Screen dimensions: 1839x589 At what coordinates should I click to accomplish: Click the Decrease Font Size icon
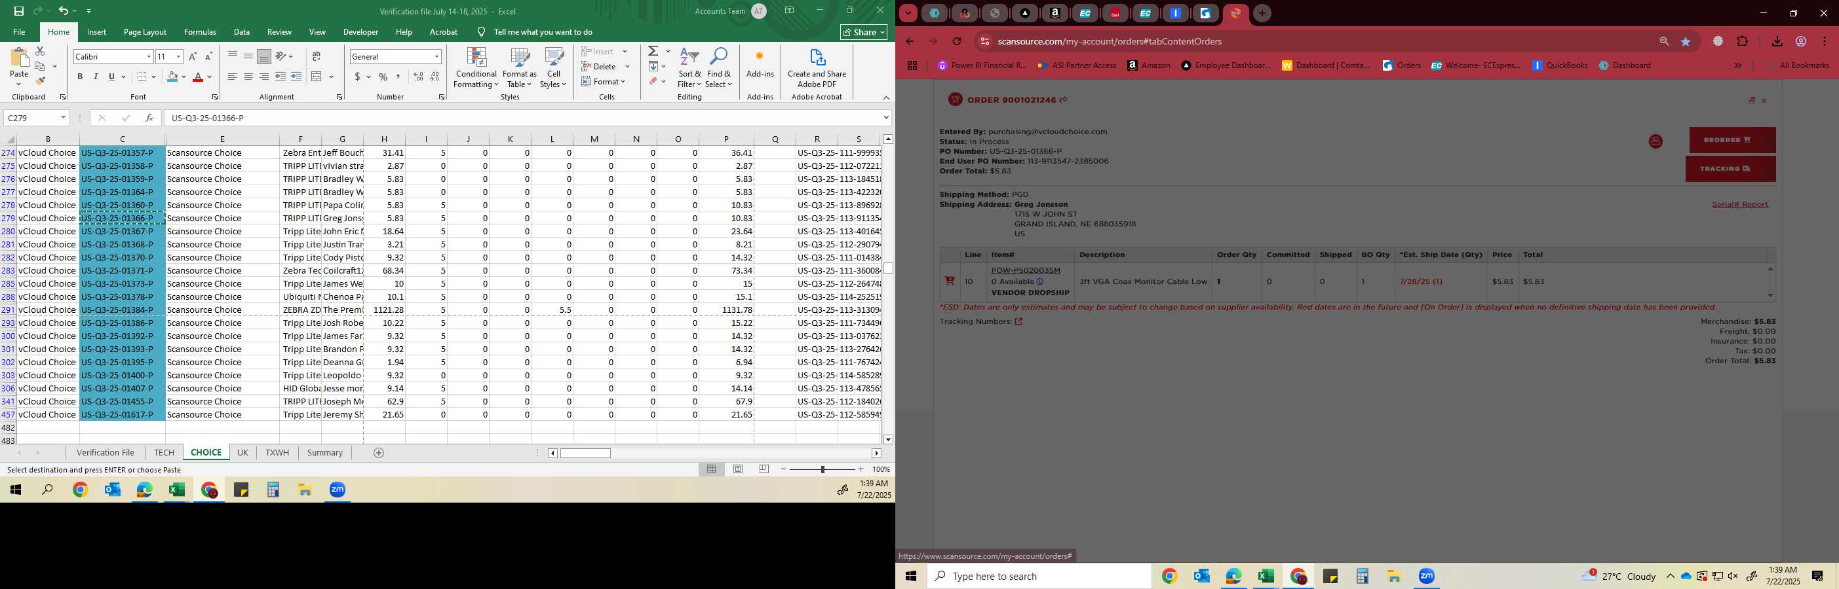[x=208, y=56]
